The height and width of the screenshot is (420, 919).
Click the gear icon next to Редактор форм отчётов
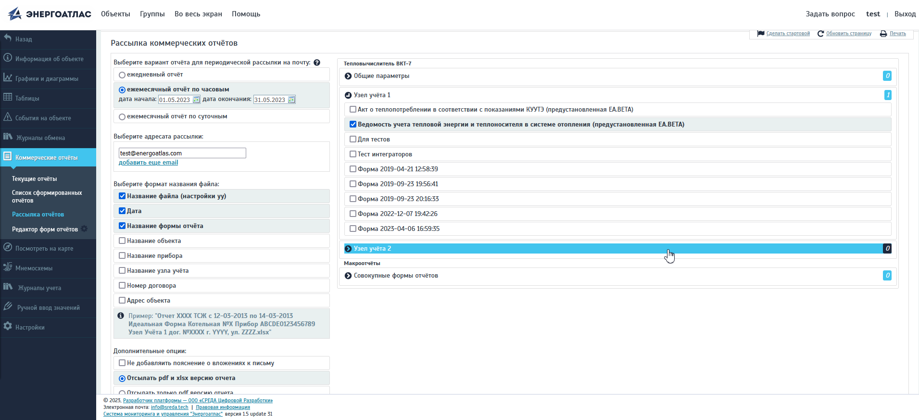coord(85,229)
